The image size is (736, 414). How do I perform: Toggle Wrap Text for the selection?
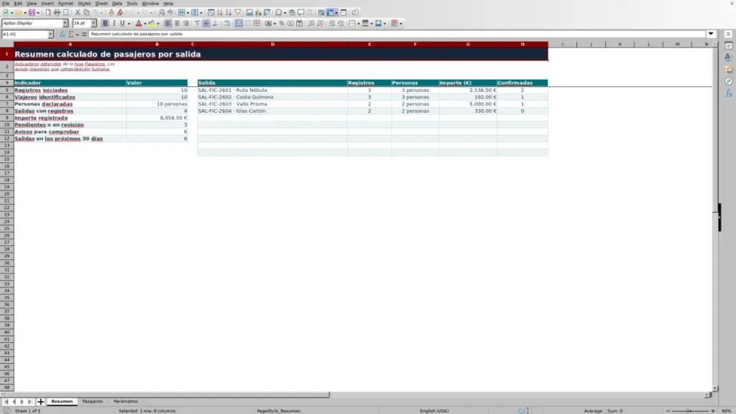click(x=227, y=23)
